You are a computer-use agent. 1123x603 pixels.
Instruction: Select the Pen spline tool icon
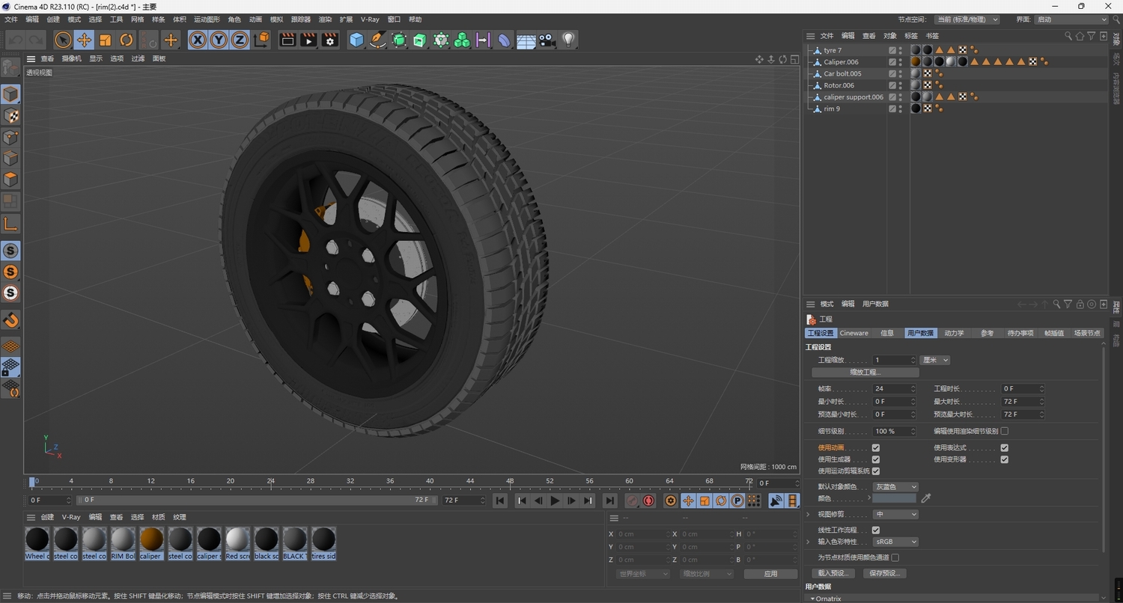pos(377,40)
